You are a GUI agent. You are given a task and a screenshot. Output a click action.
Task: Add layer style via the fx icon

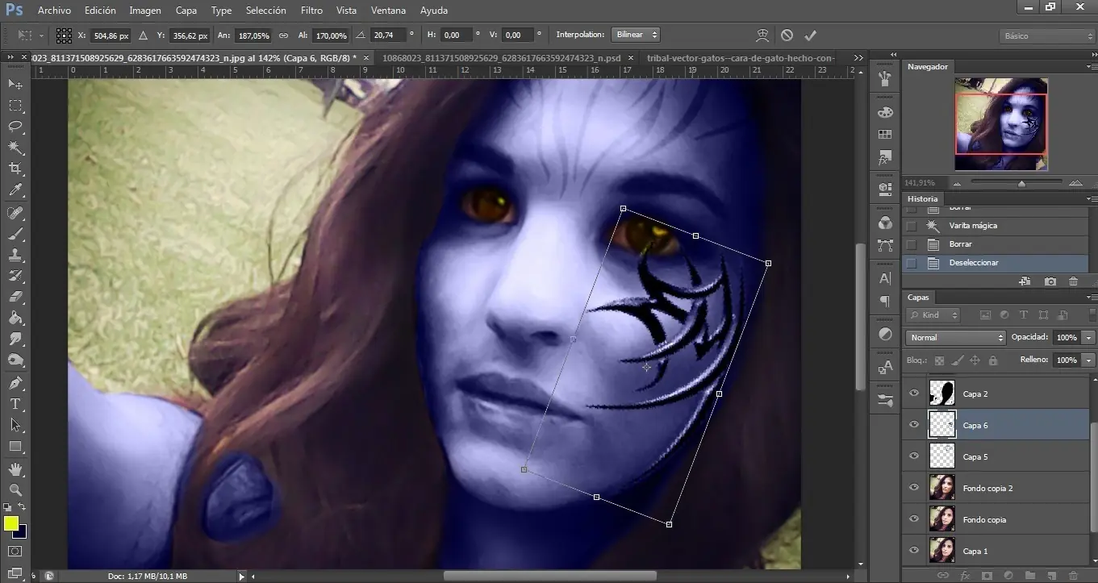(965, 575)
